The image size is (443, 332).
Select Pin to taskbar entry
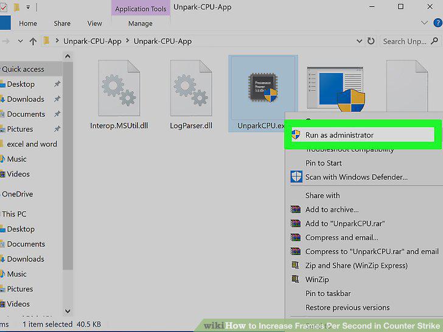pyautogui.click(x=328, y=294)
